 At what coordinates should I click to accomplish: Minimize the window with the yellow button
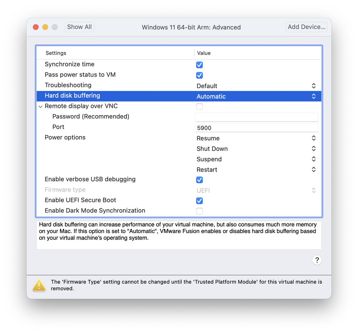point(45,27)
